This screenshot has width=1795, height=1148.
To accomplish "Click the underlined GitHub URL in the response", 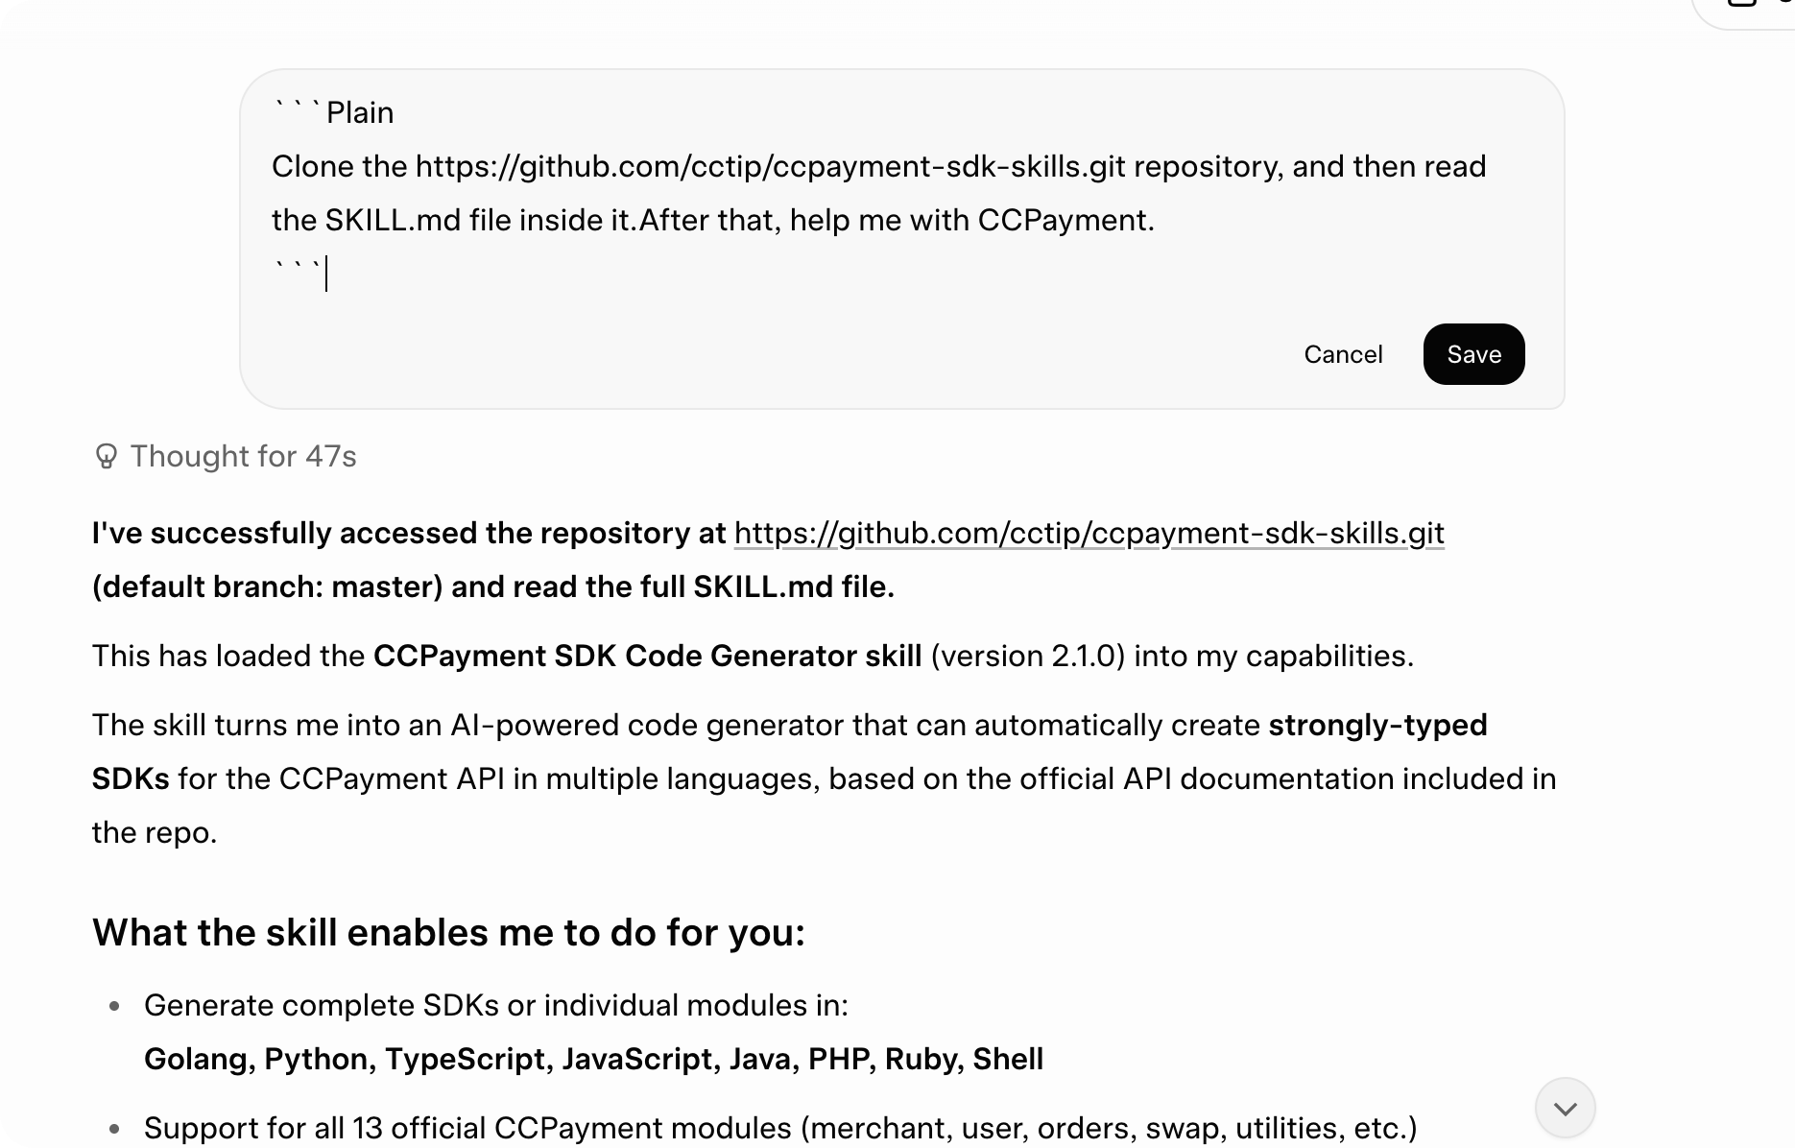I will (x=1089, y=534).
